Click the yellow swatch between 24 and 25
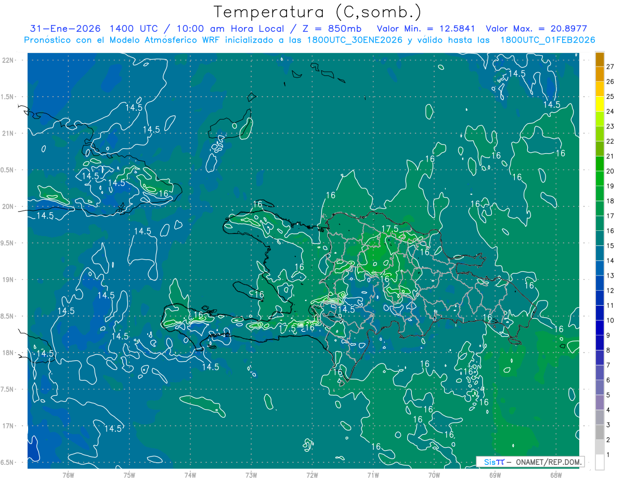This screenshot has width=624, height=482. 600,103
